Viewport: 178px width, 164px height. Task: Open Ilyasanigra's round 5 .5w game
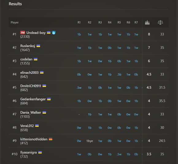119,154
